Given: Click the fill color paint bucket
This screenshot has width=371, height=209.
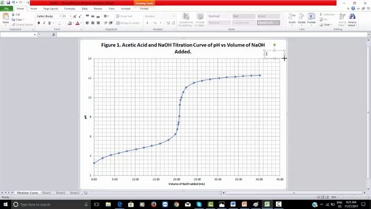Looking at the screenshot, I should click(70, 23).
